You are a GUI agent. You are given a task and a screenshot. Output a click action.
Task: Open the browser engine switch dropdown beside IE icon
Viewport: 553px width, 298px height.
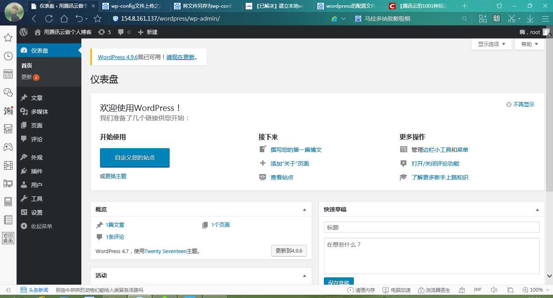[x=344, y=19]
